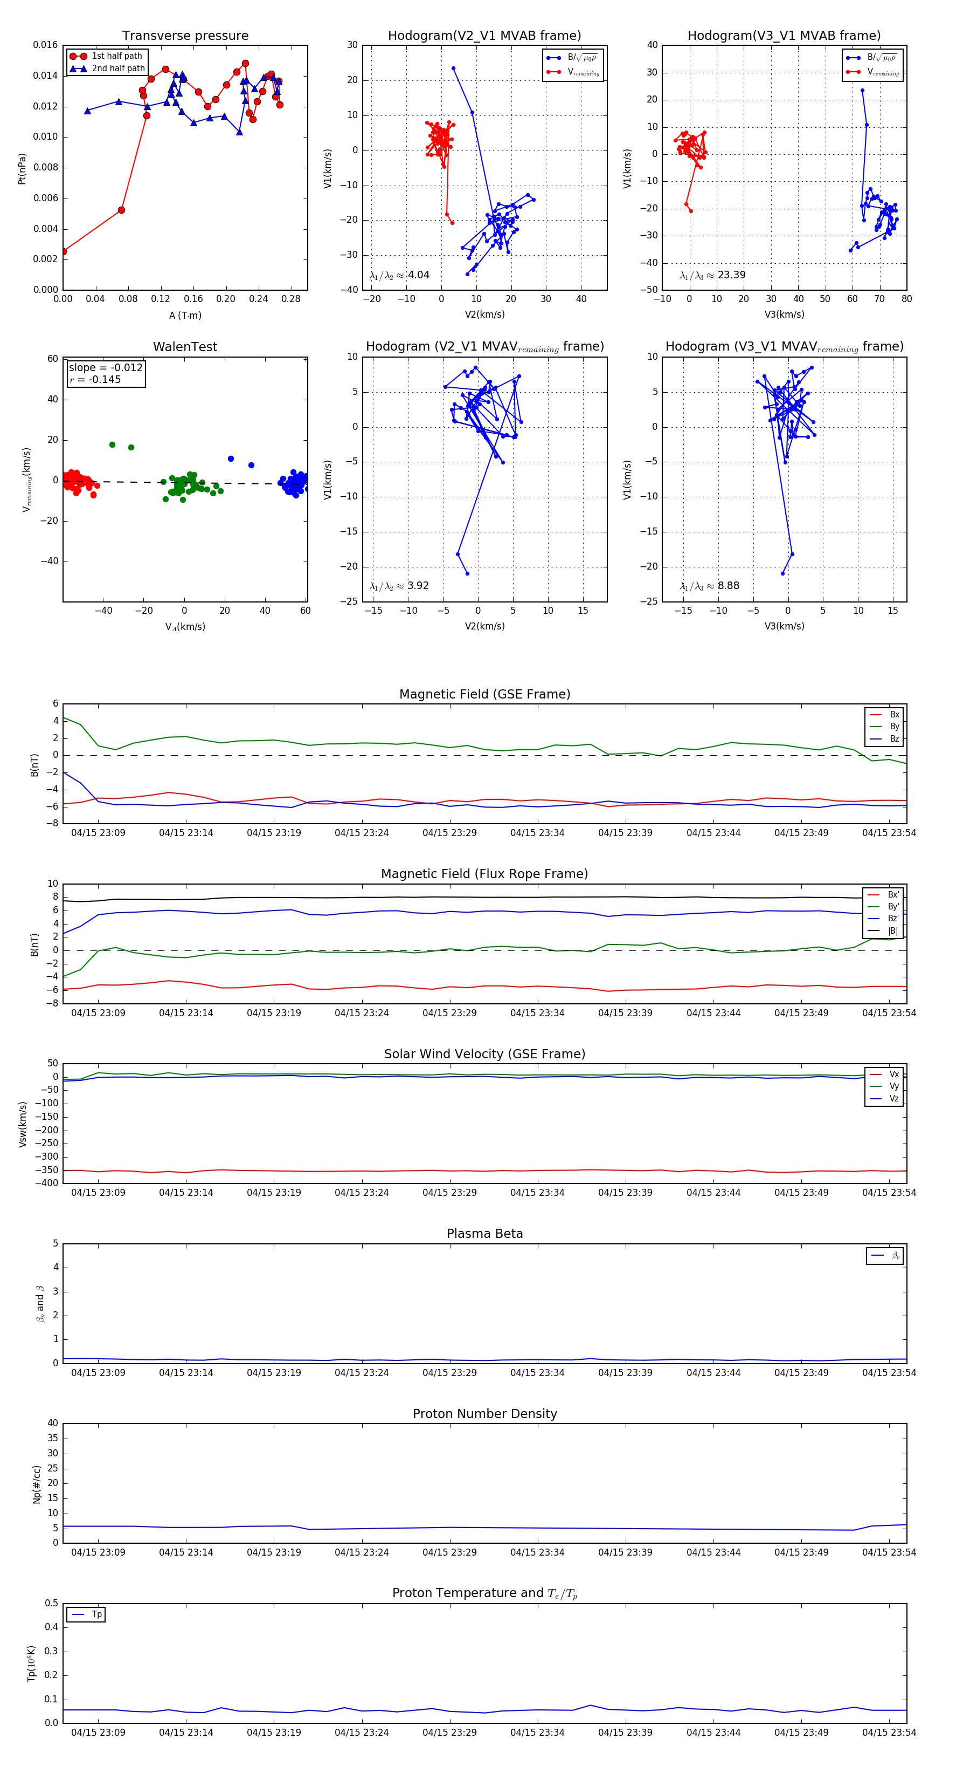Viewport: 970px width, 1780px height.
Task: Click the 'V_remaining(km/s)' y-axis label in WalenTest
Action: coord(26,480)
